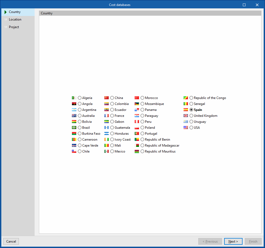Click the Ecuador flag icon

pos(107,110)
